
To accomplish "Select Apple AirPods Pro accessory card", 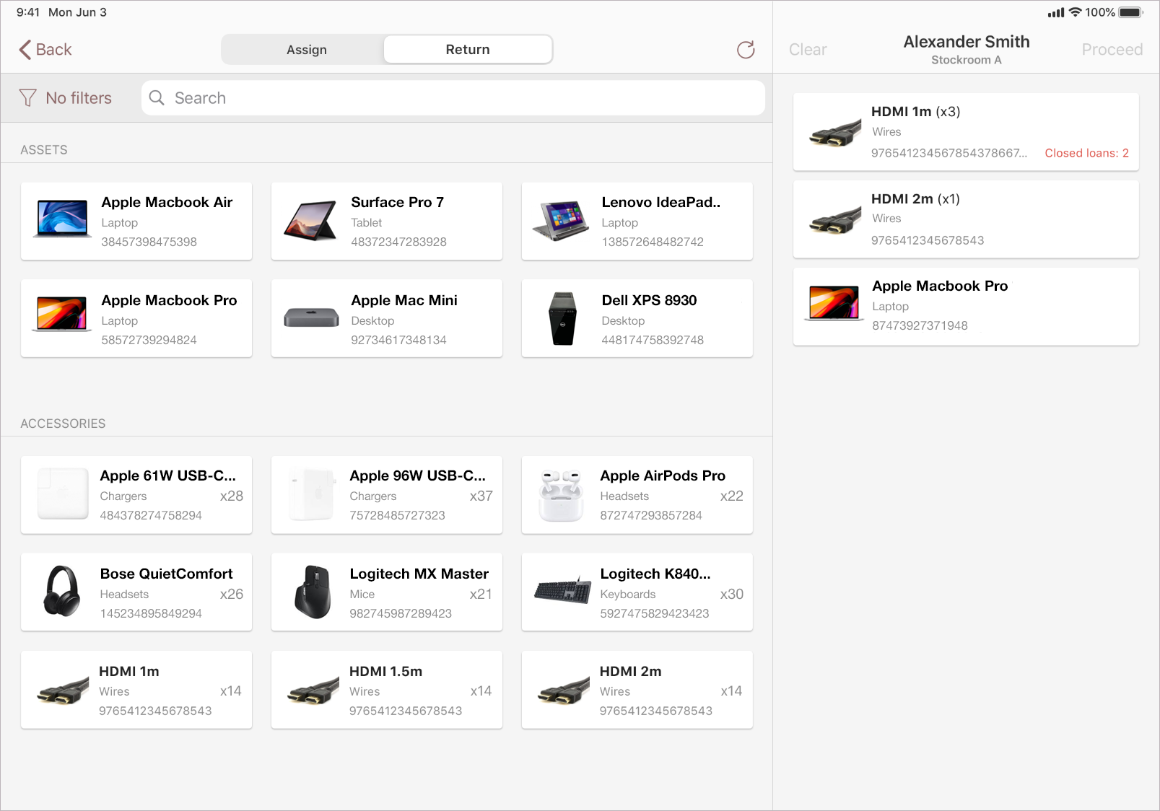I will click(x=637, y=495).
